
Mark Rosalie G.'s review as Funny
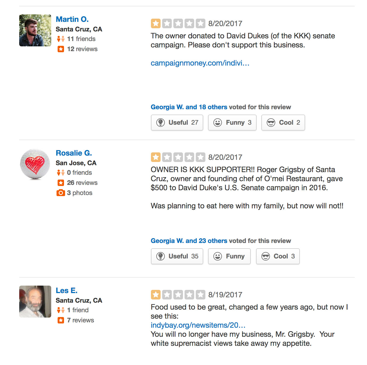click(229, 256)
